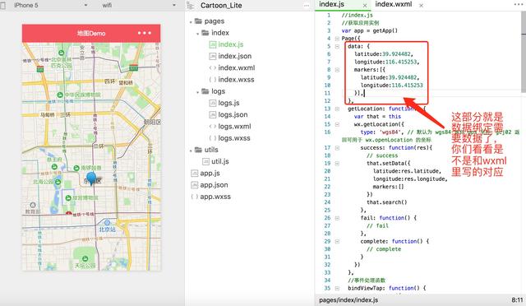Collapse the pages folder
The image size is (526, 306).
point(191,22)
